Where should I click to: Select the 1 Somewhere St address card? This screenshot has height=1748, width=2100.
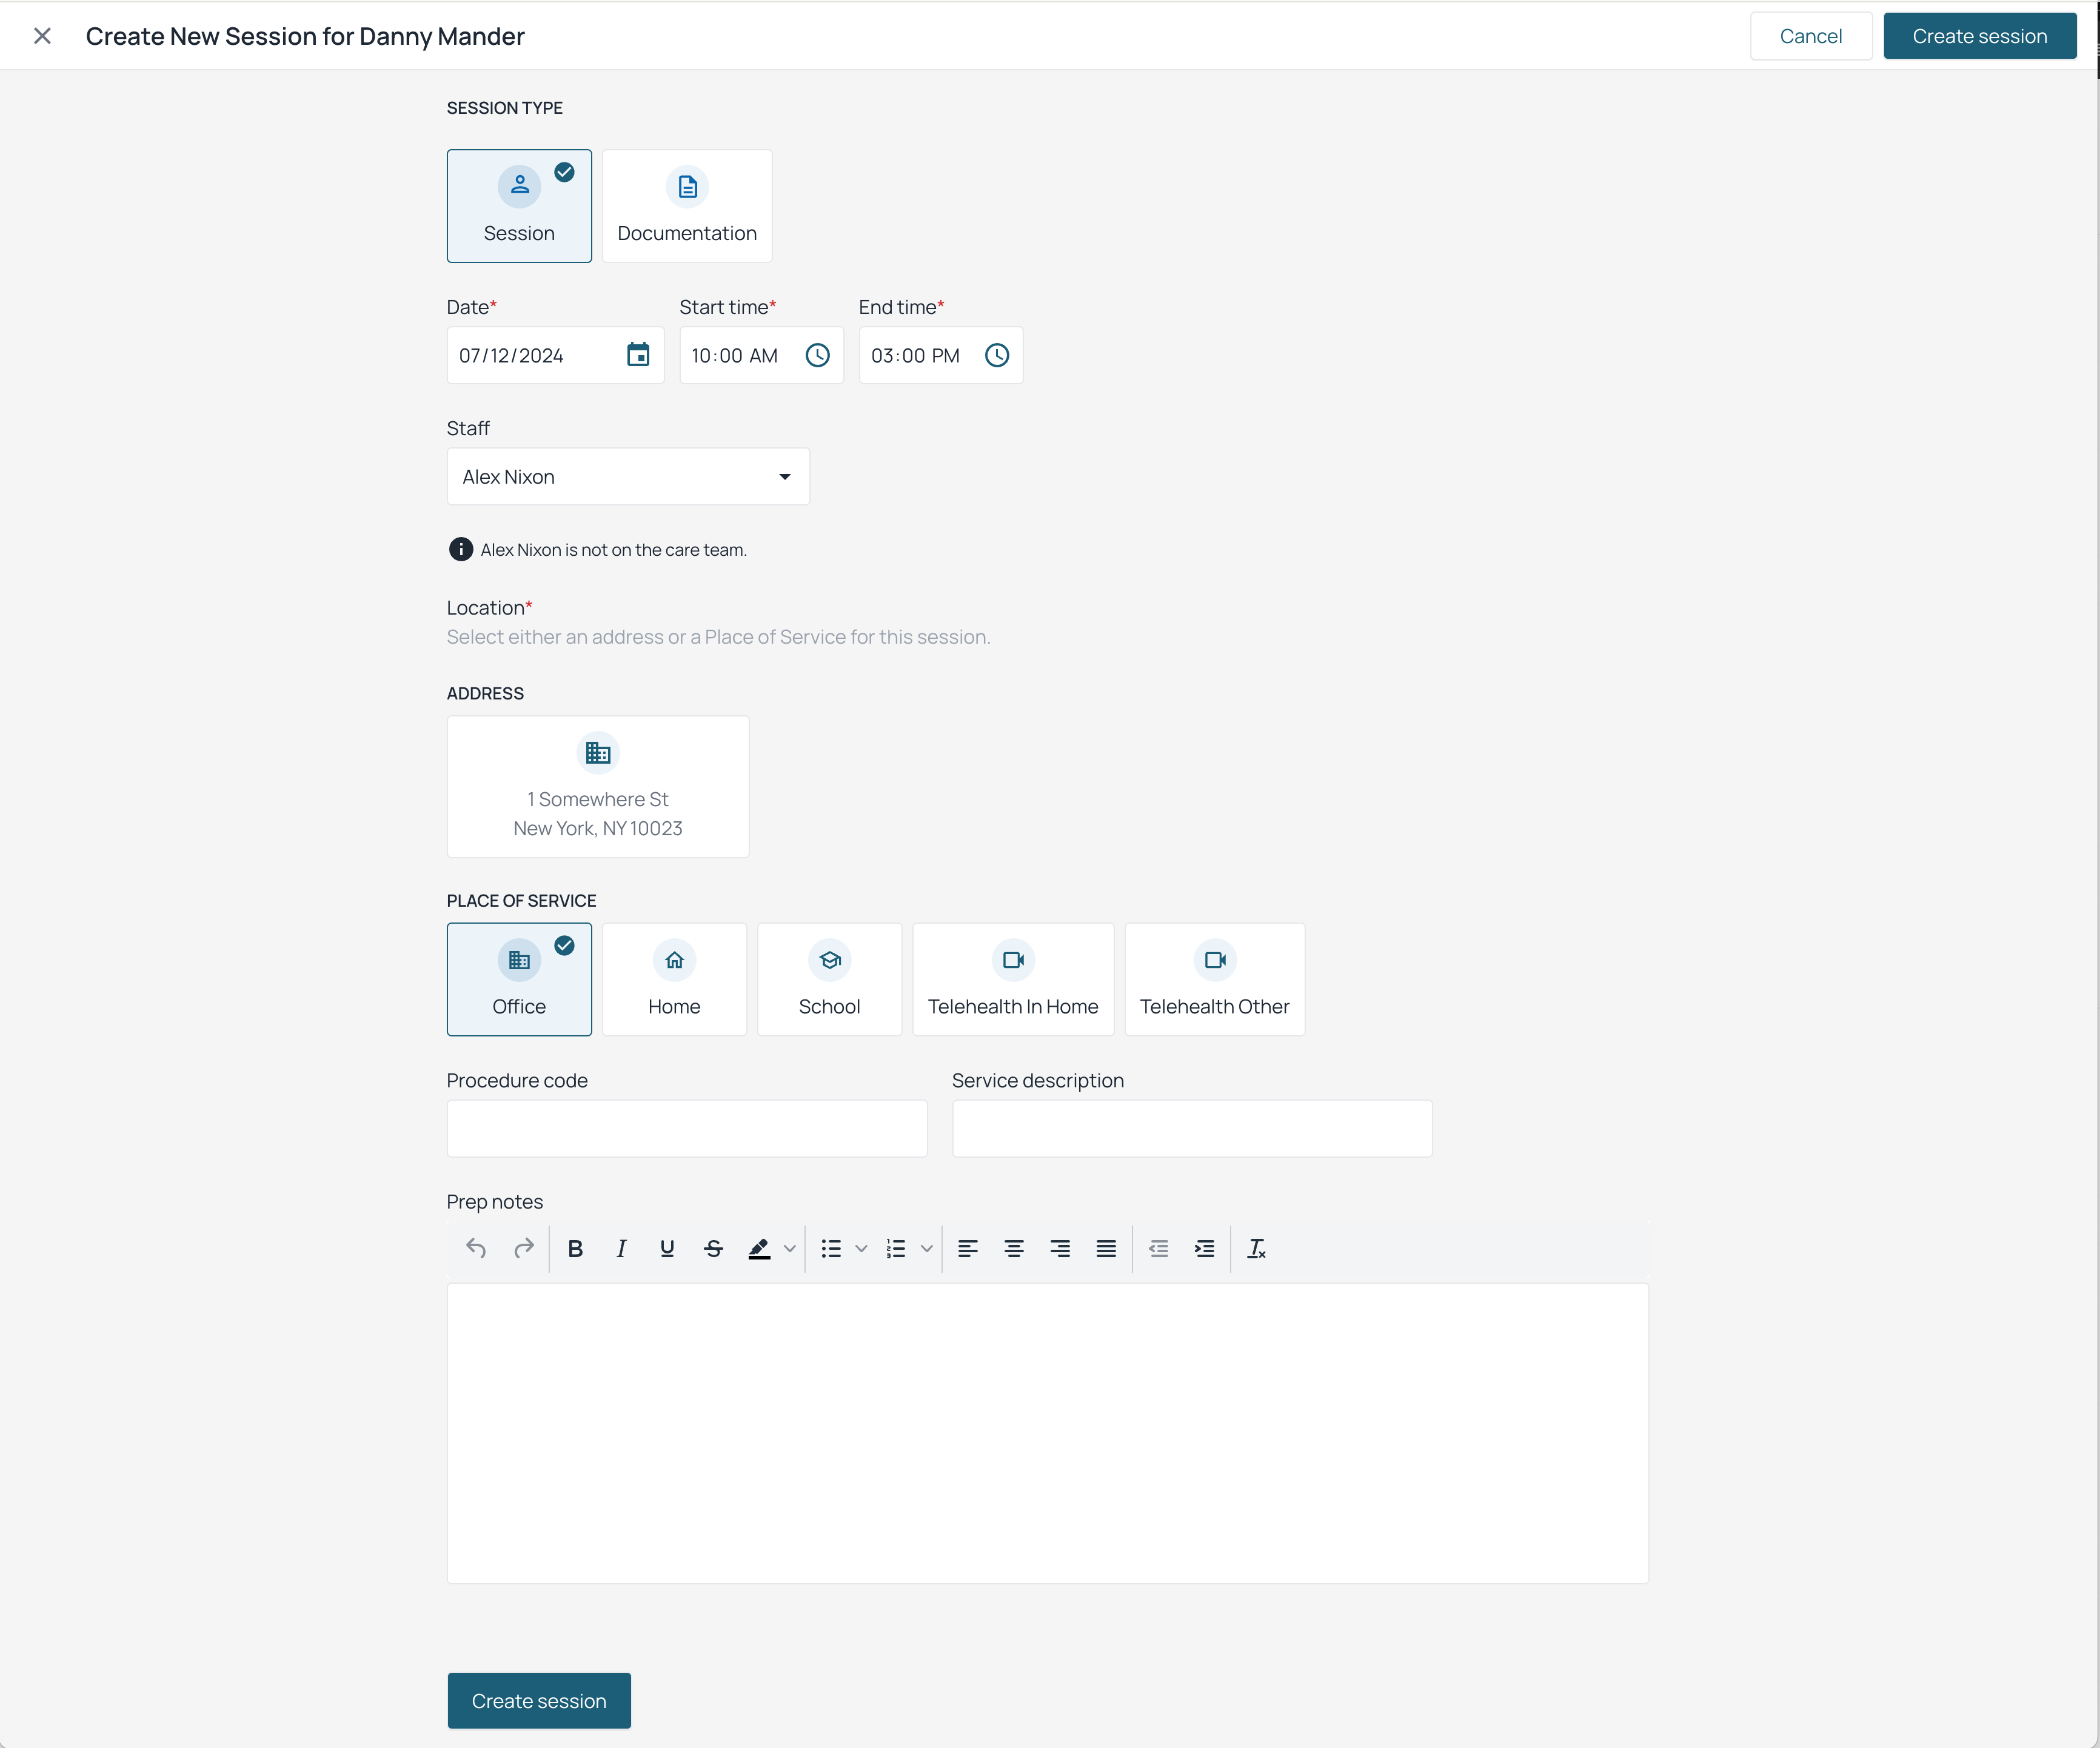click(598, 786)
